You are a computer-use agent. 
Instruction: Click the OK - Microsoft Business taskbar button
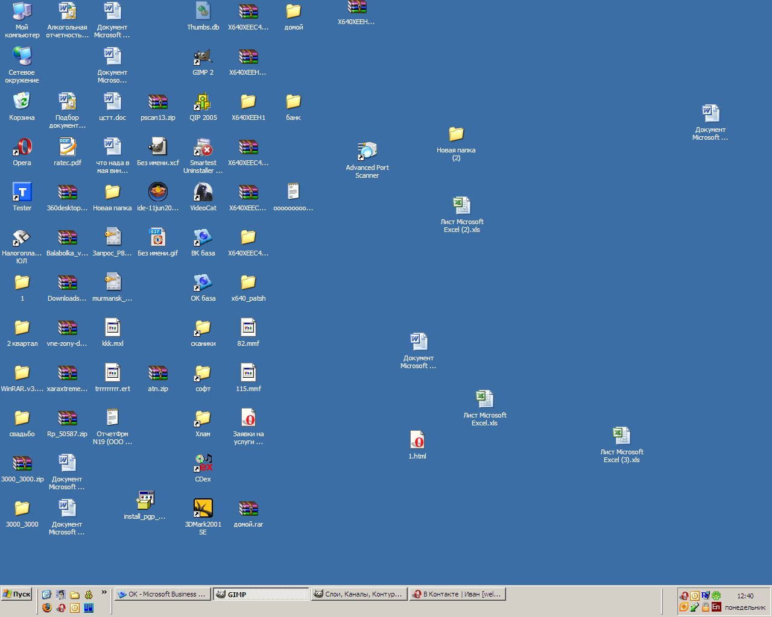163,594
